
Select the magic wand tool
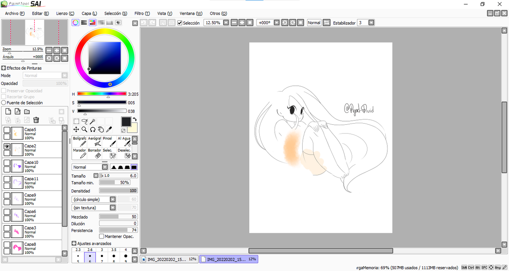[92, 121]
